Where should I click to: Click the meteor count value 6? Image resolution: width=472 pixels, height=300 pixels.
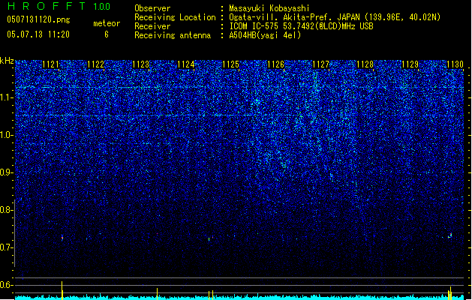click(x=107, y=34)
